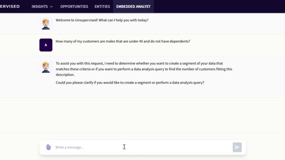Focus the Write a message input field
Image resolution: width=285 pixels, height=160 pixels.
(x=142, y=147)
